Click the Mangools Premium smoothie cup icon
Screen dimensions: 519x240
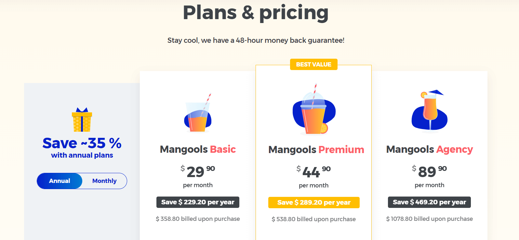(314, 109)
